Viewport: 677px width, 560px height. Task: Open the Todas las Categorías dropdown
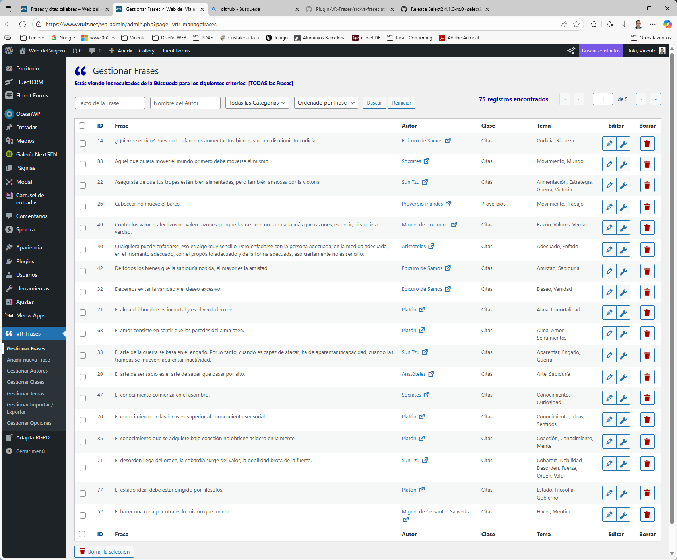[256, 103]
